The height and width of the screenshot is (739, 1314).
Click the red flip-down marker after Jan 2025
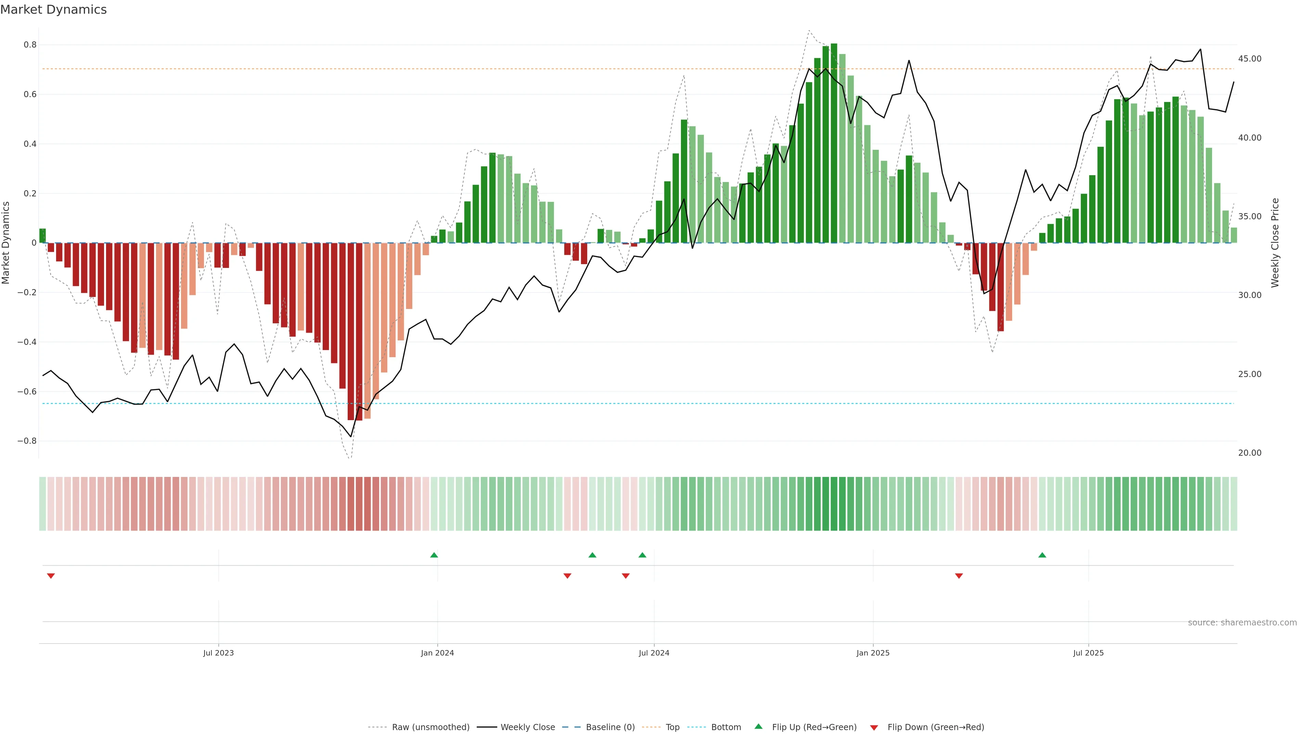[x=959, y=576]
